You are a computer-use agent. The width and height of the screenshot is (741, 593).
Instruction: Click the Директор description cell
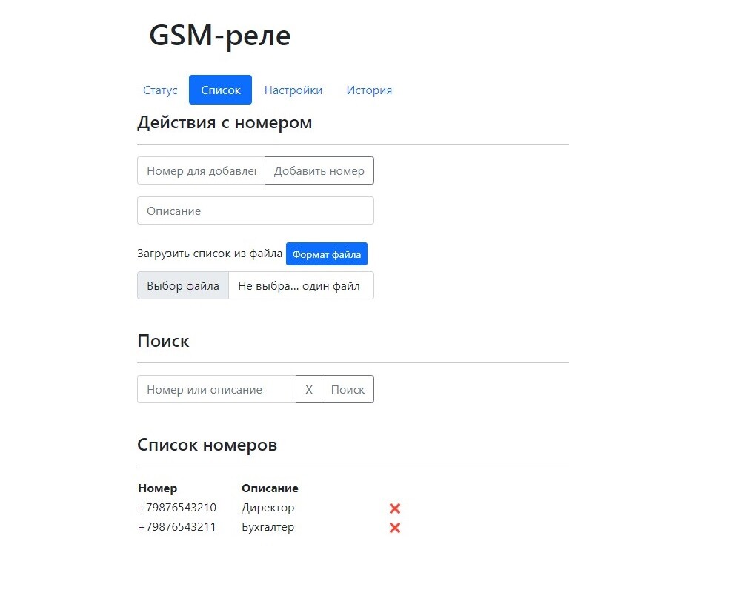(268, 508)
